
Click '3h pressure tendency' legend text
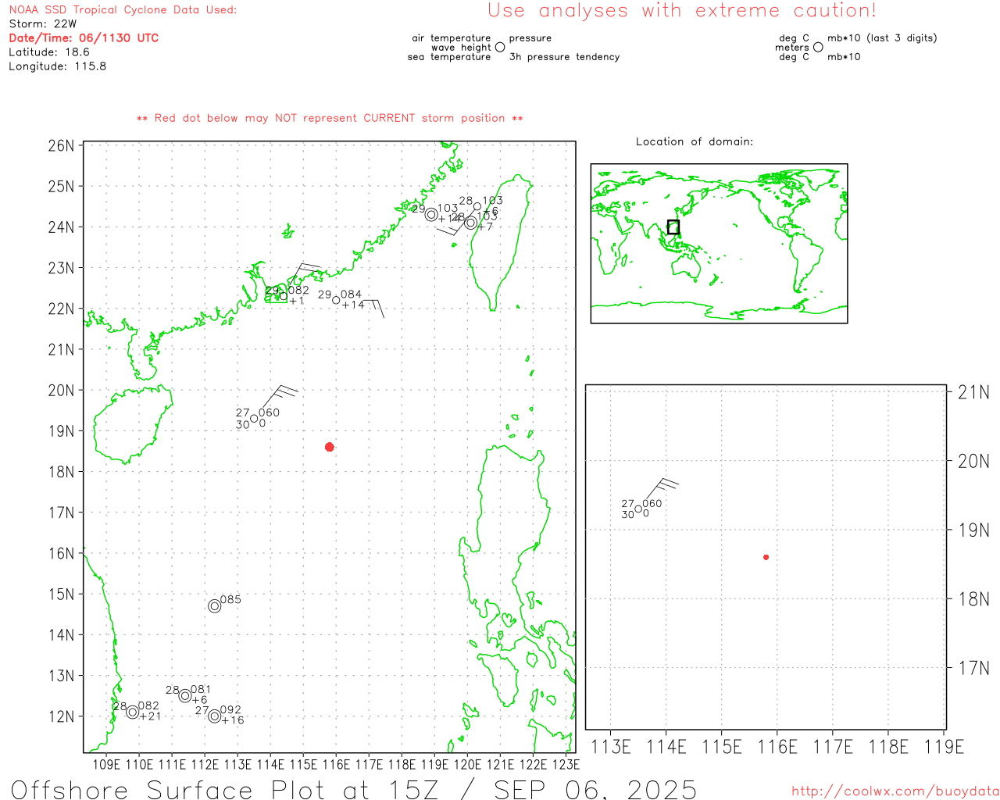pyautogui.click(x=564, y=57)
